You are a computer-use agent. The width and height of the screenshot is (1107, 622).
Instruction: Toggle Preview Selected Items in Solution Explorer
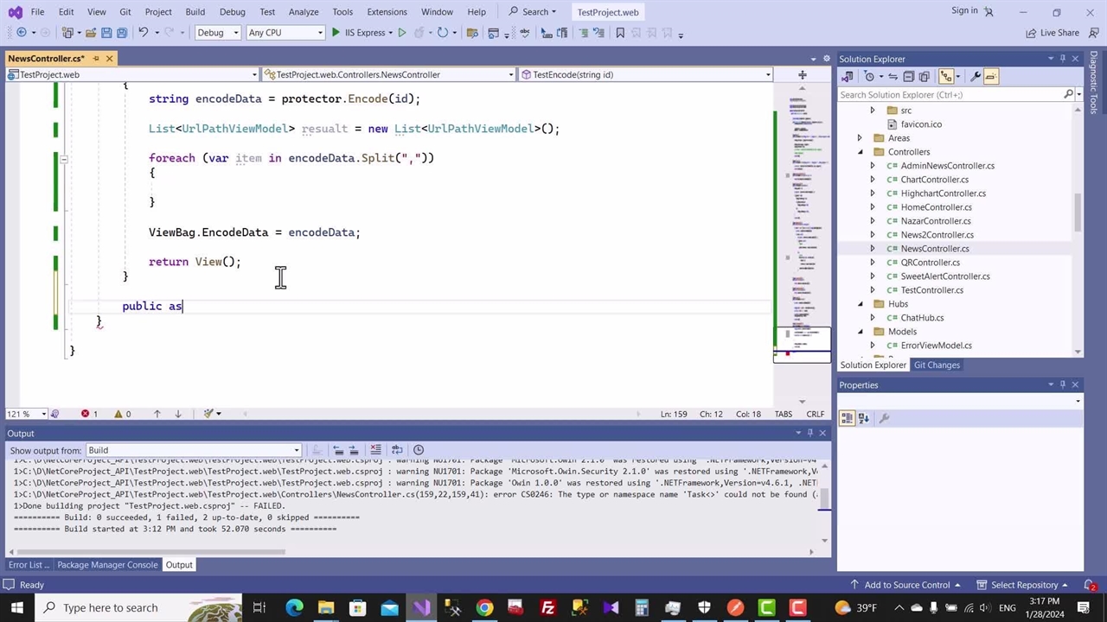pyautogui.click(x=991, y=77)
